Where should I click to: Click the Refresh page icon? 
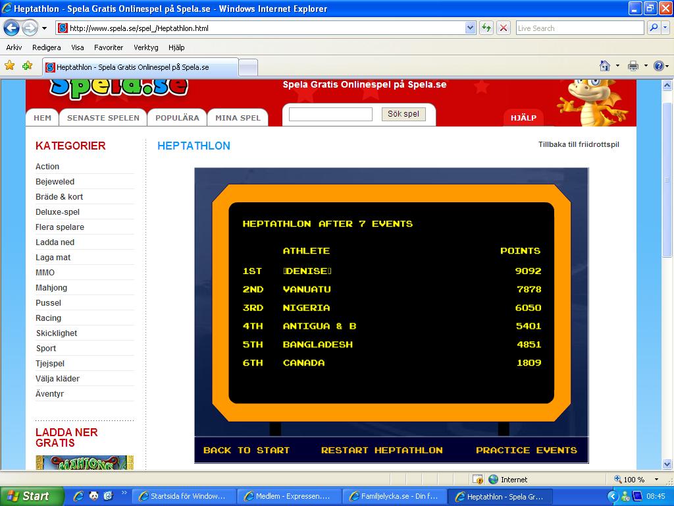coord(486,28)
